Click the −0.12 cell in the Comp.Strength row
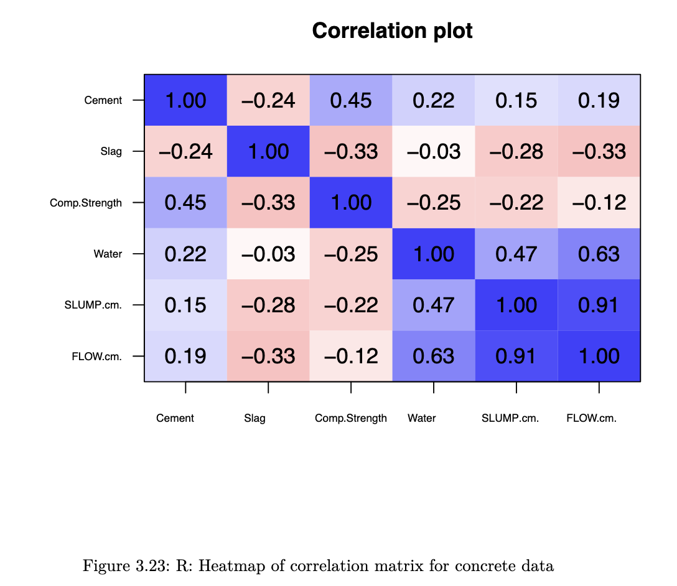Screen dimensions: 677x586 tap(599, 203)
